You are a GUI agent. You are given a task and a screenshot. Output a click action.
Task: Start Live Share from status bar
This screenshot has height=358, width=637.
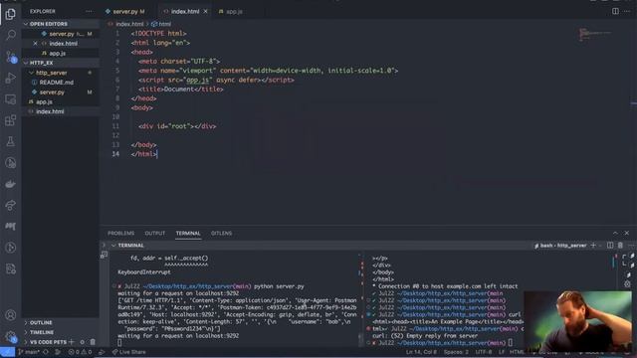(x=128, y=352)
